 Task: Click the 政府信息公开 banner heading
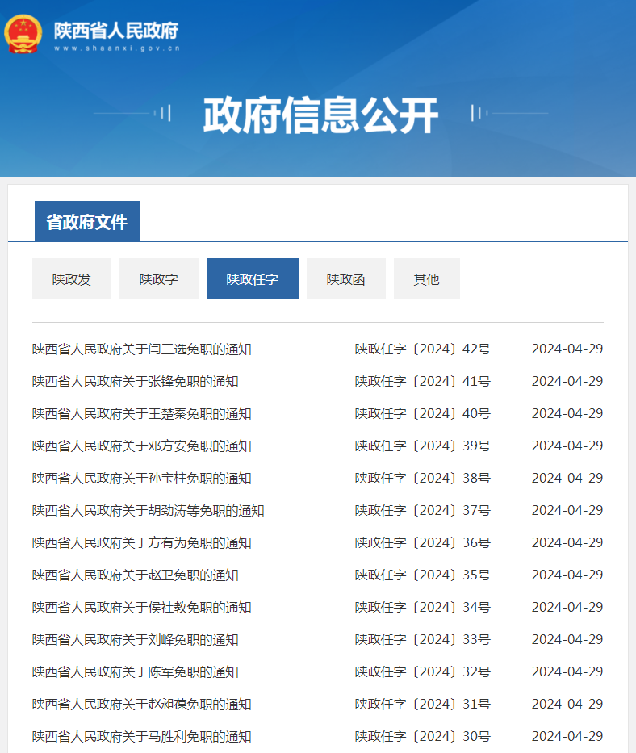[x=320, y=115]
